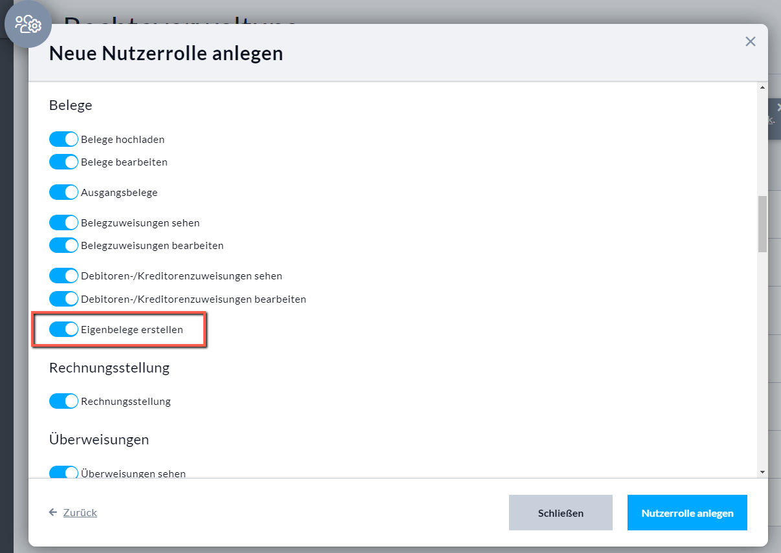Toggle off Belege bearbeiten

pyautogui.click(x=63, y=161)
